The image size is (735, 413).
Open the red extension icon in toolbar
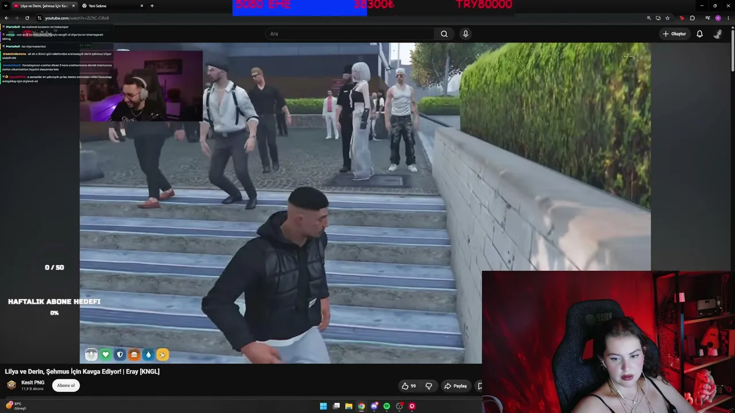coord(682,18)
